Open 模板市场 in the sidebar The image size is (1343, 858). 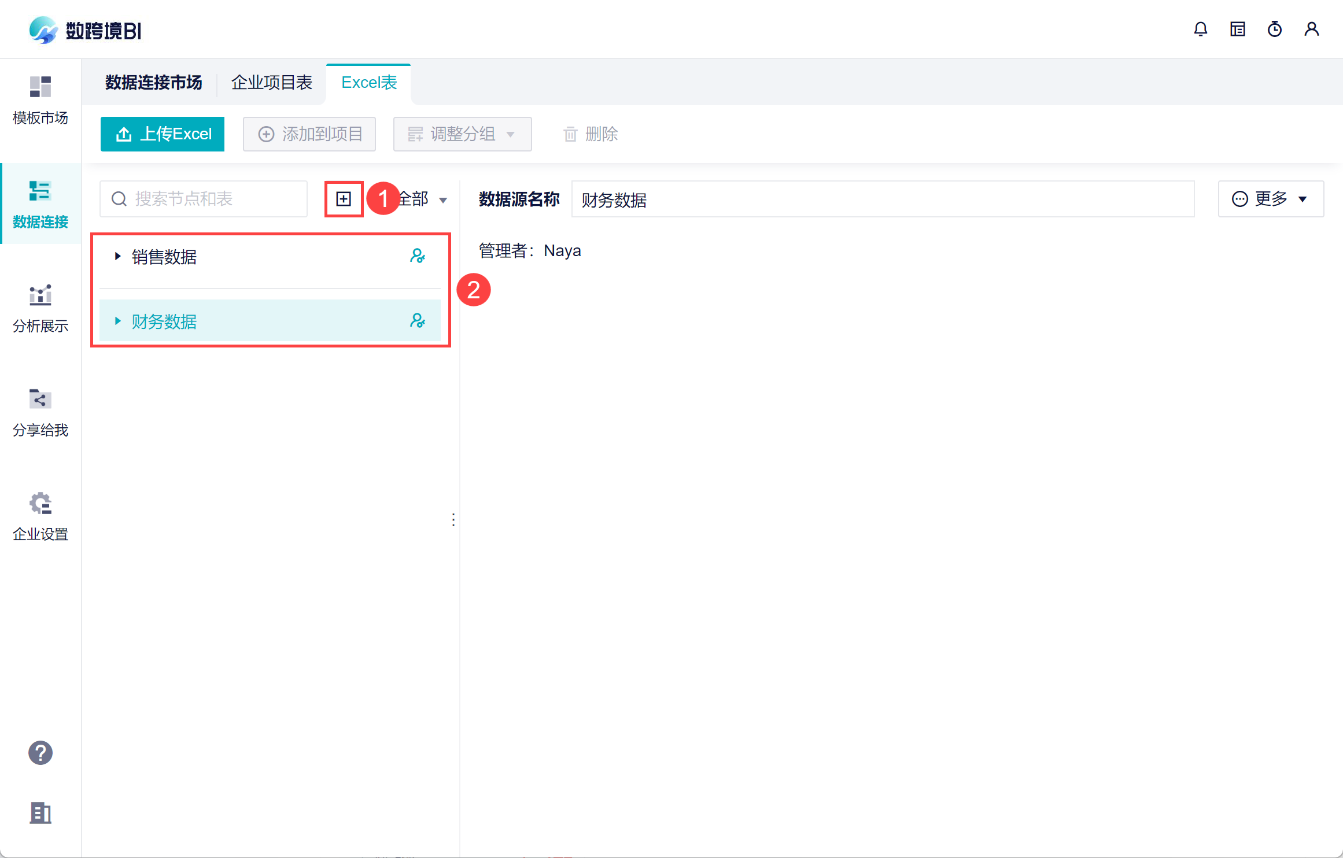point(40,101)
